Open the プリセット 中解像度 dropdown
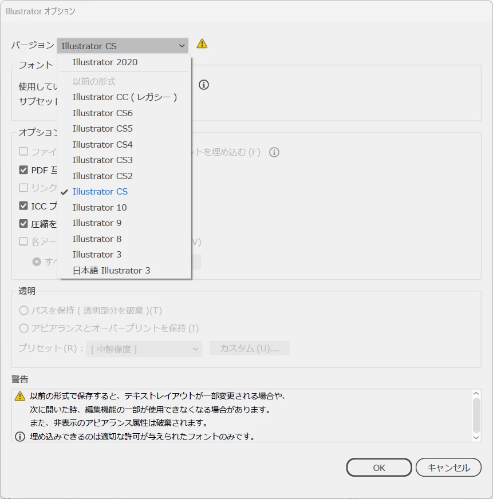 click(144, 349)
